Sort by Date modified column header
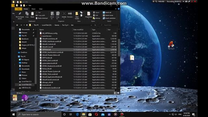 click(82, 30)
